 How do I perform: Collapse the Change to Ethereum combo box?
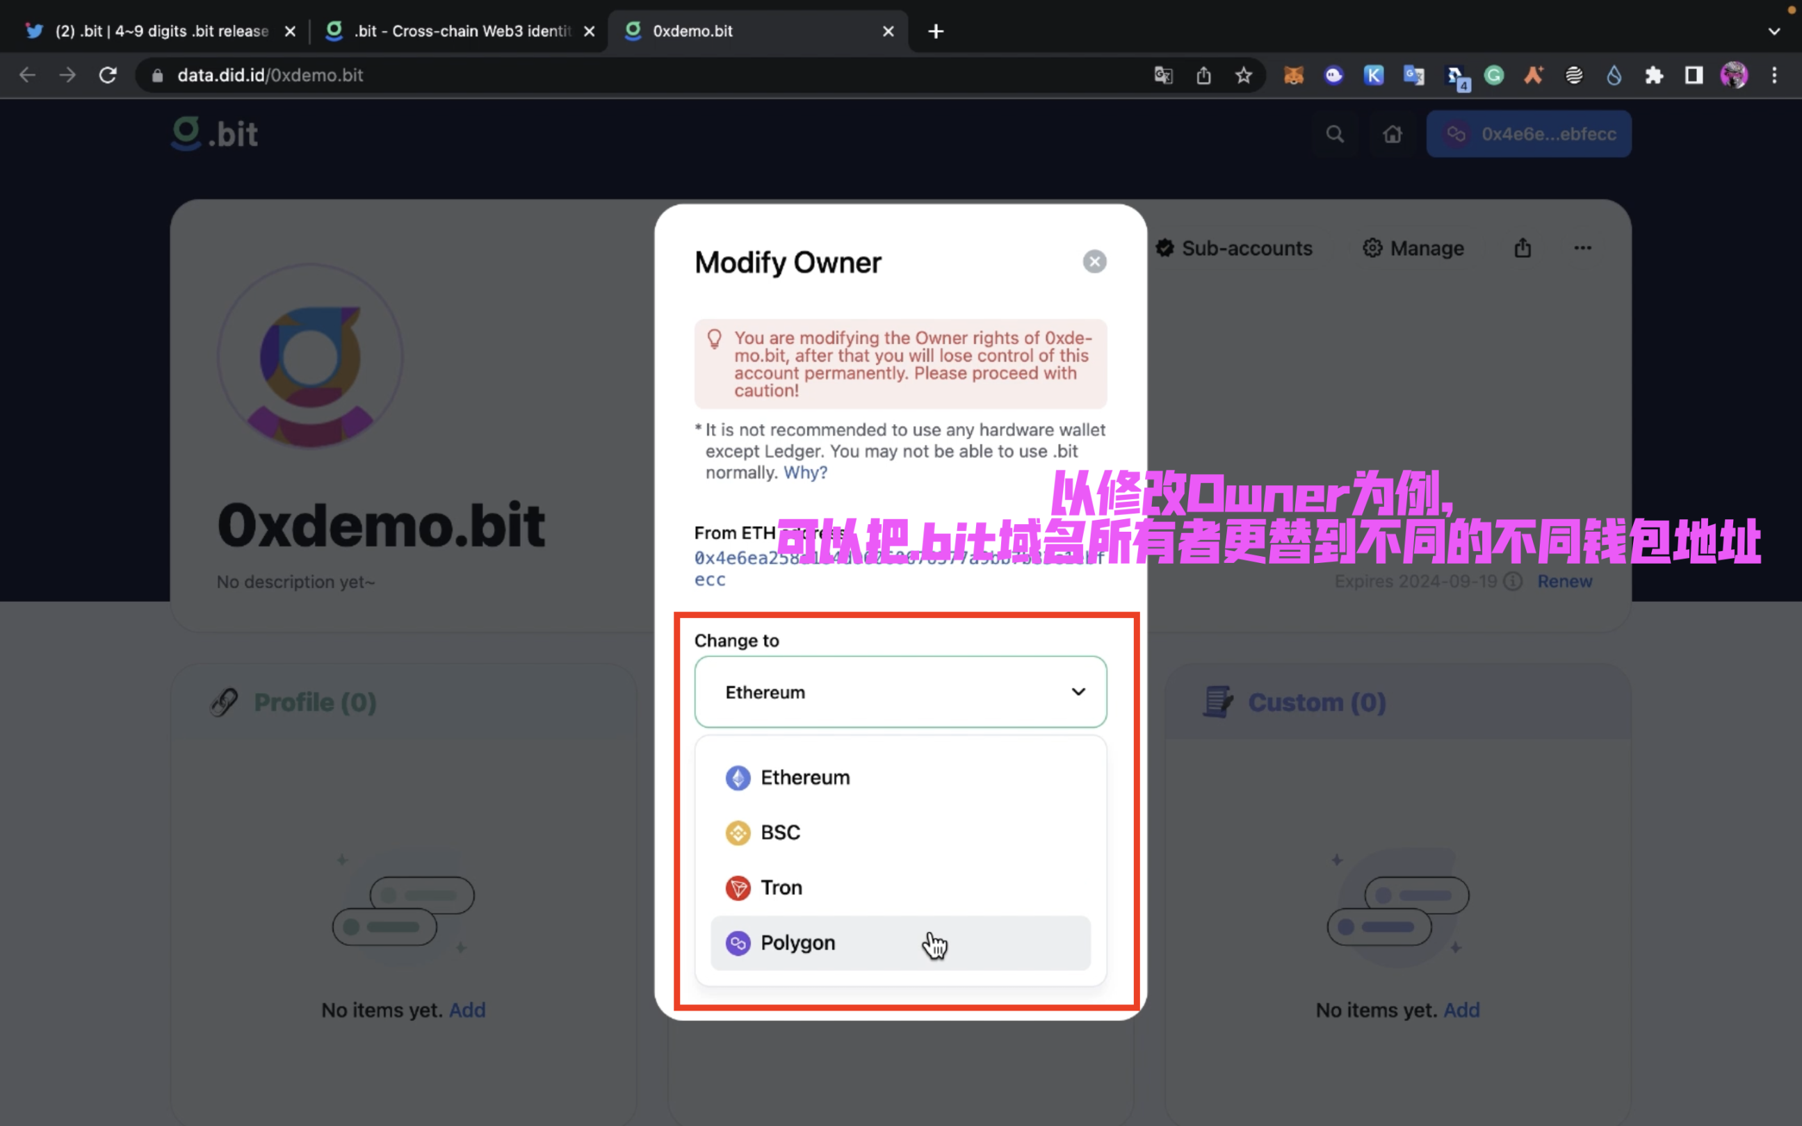[900, 692]
